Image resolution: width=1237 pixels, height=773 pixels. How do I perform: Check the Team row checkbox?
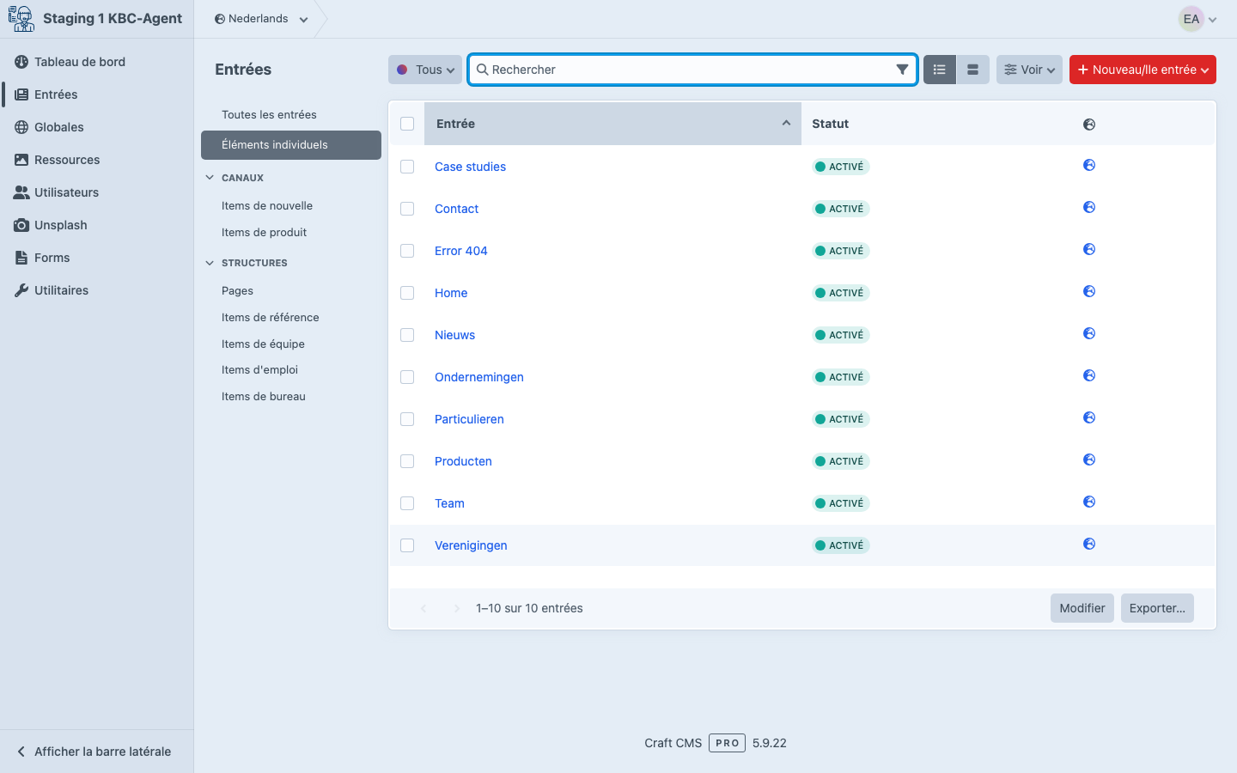click(407, 503)
